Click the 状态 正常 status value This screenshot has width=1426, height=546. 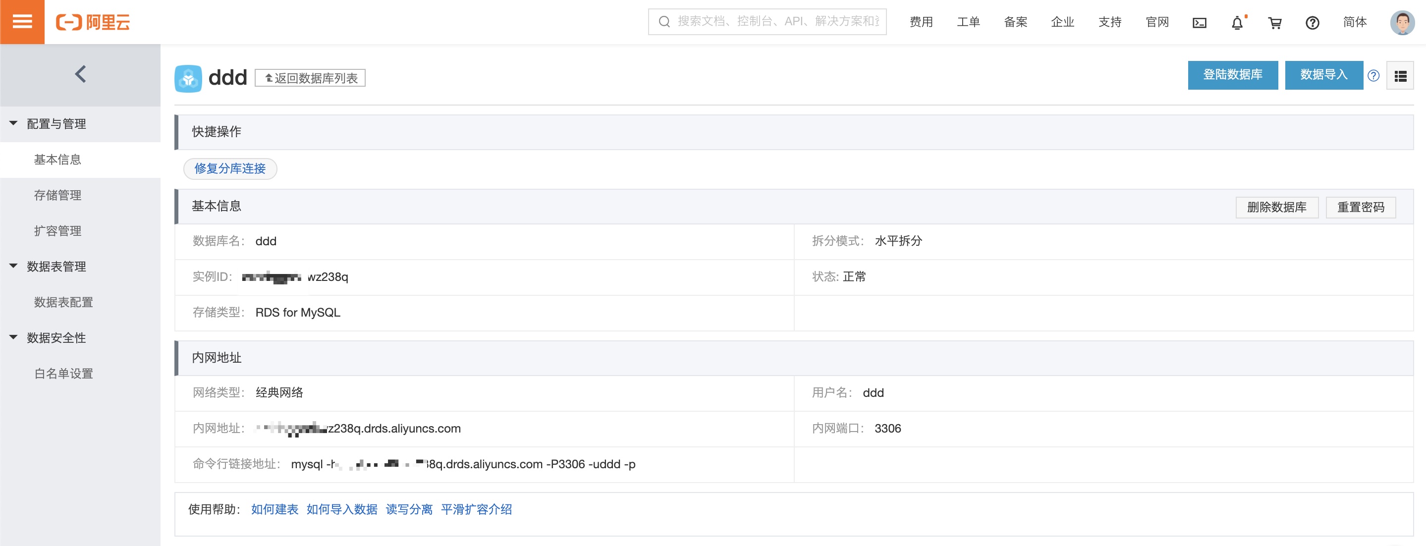(x=854, y=276)
